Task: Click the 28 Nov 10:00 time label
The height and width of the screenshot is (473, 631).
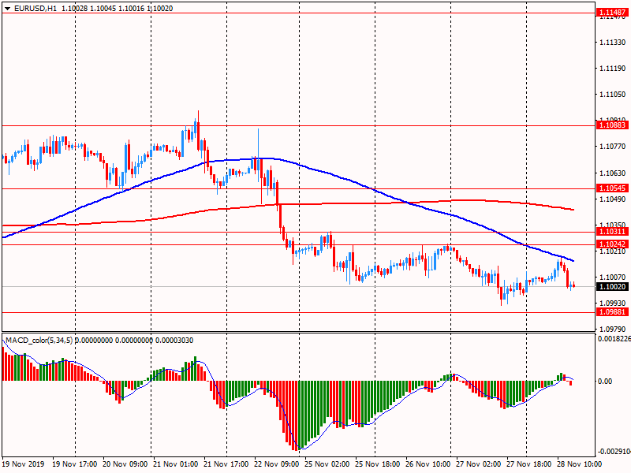Action: click(x=581, y=465)
